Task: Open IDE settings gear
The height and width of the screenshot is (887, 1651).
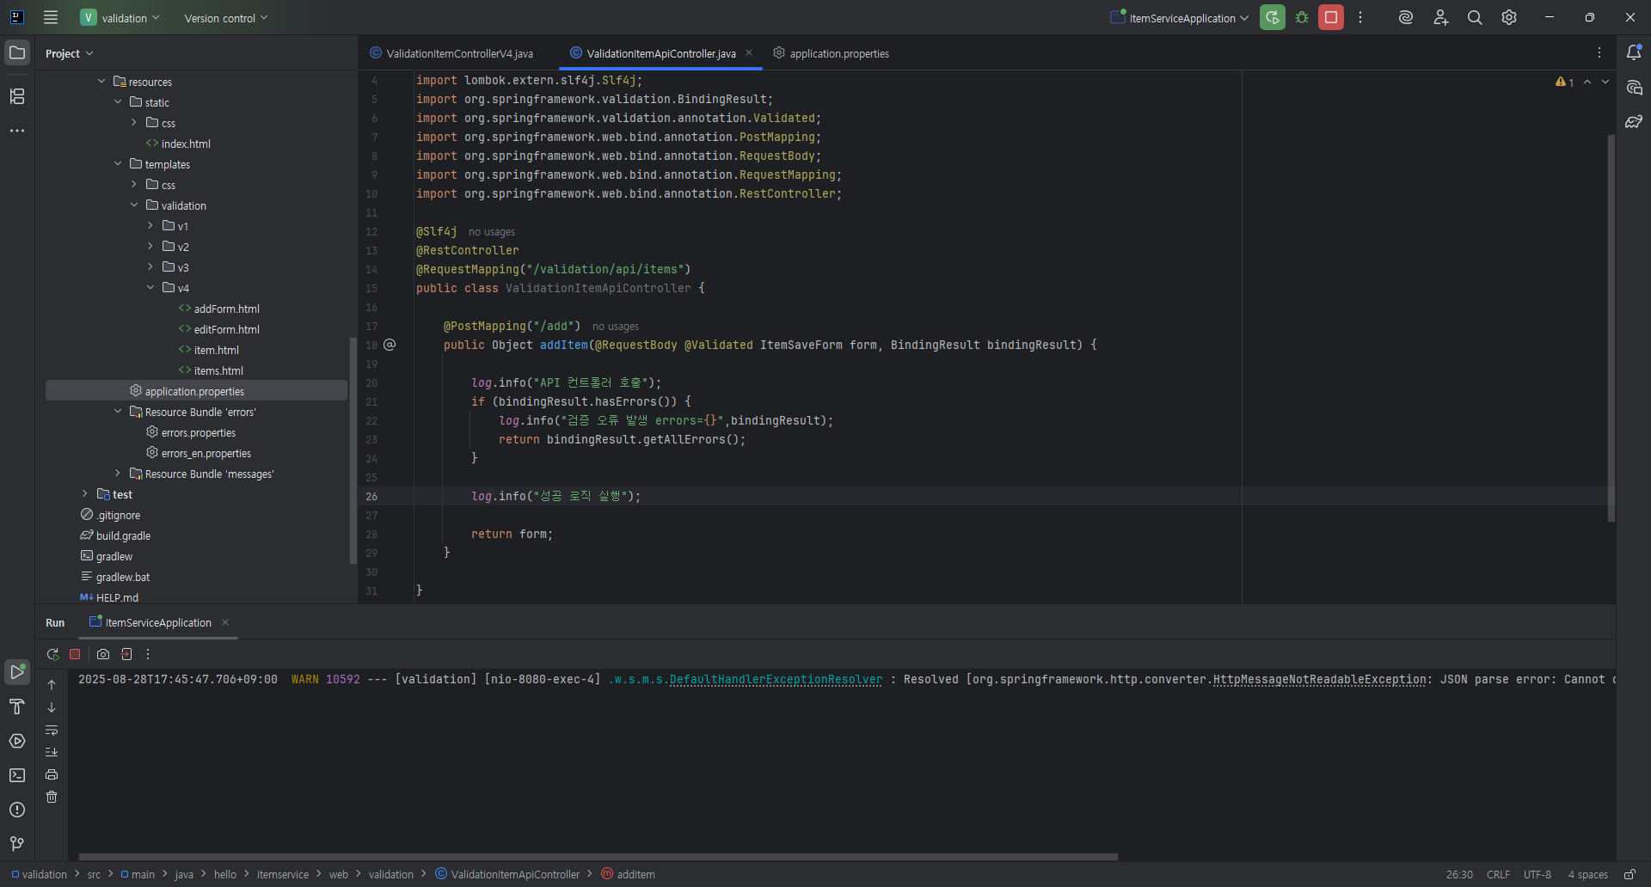Action: click(x=1509, y=17)
